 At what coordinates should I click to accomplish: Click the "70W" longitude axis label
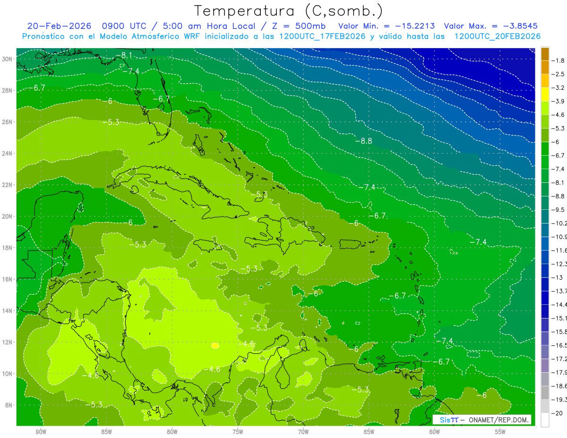coord(303,431)
